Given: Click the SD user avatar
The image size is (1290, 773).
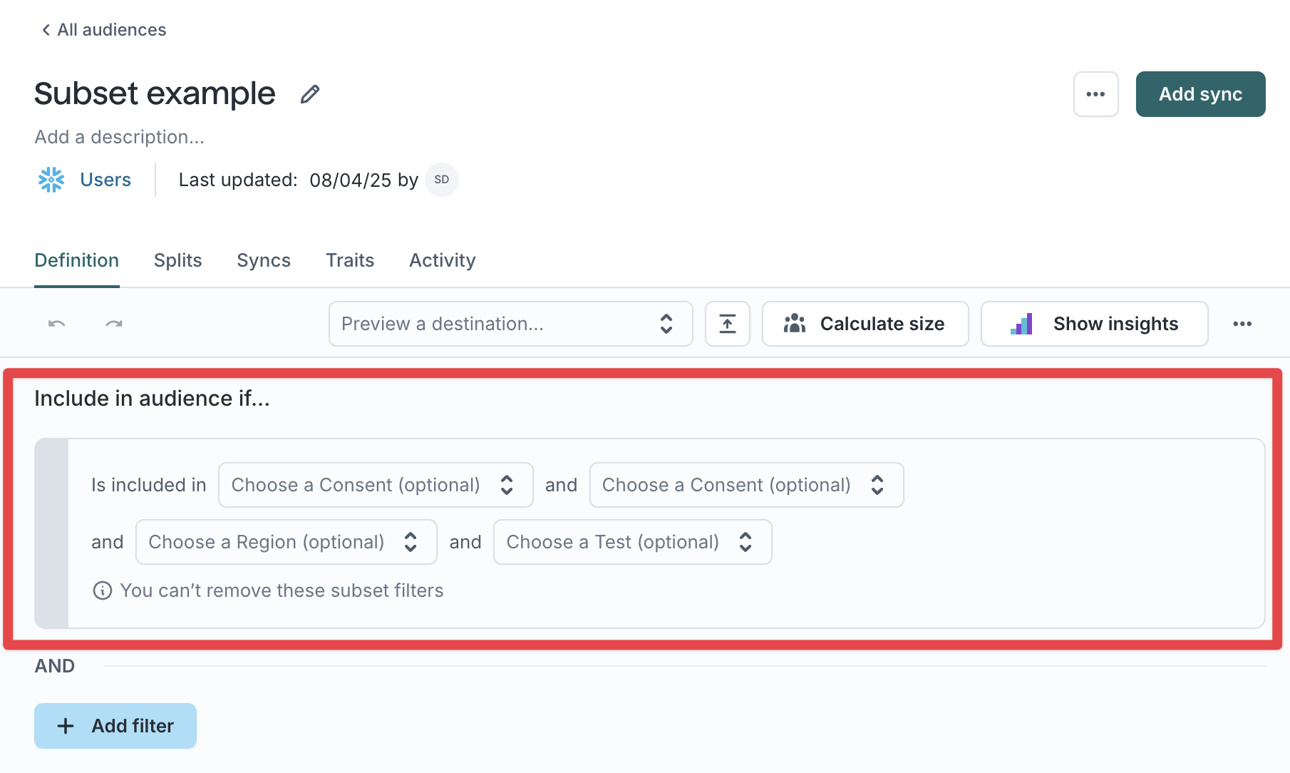Looking at the screenshot, I should pos(442,180).
